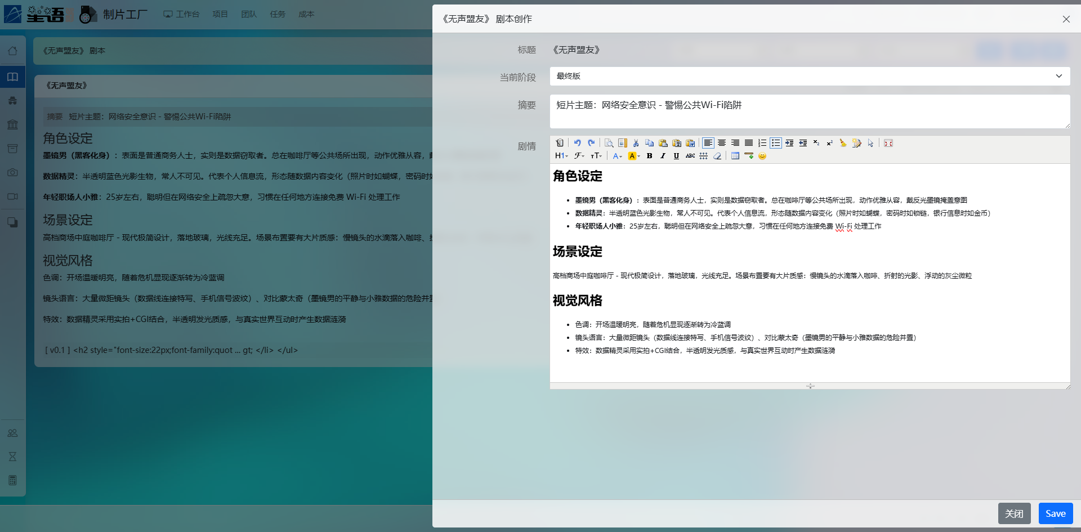Click the clear formatting broom icon
This screenshot has height=532, width=1081.
coord(843,143)
